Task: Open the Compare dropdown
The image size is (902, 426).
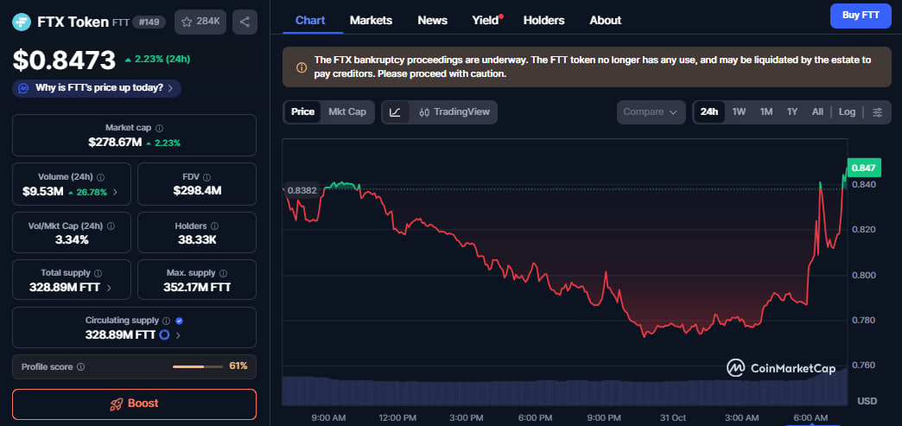Action: [x=651, y=112]
